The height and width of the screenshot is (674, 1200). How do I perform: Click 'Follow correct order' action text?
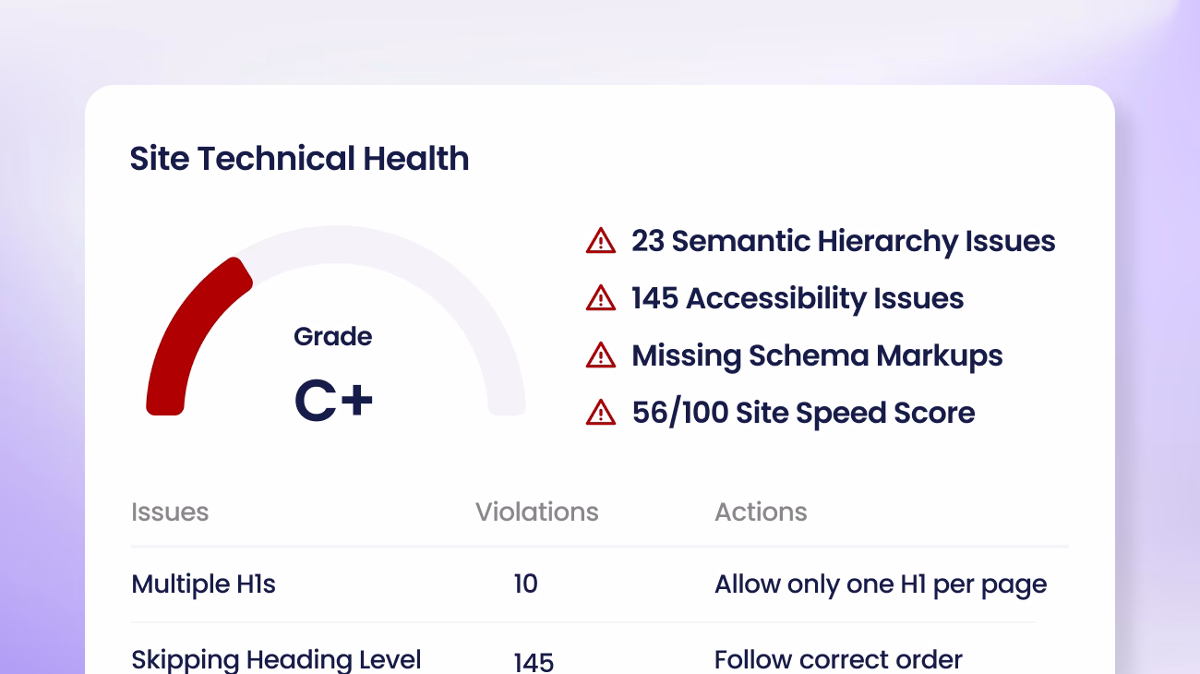[838, 659]
